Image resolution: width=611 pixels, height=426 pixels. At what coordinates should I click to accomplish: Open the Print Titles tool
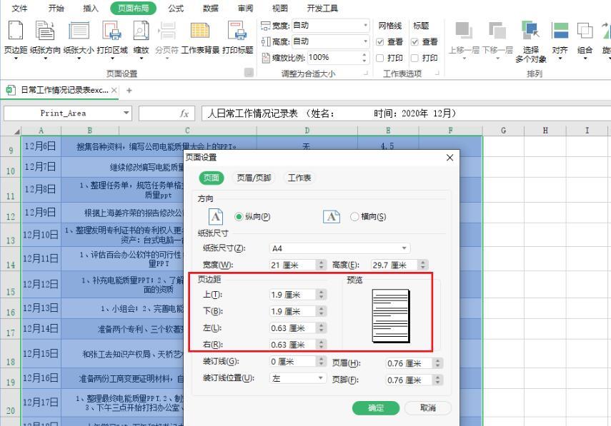point(237,31)
